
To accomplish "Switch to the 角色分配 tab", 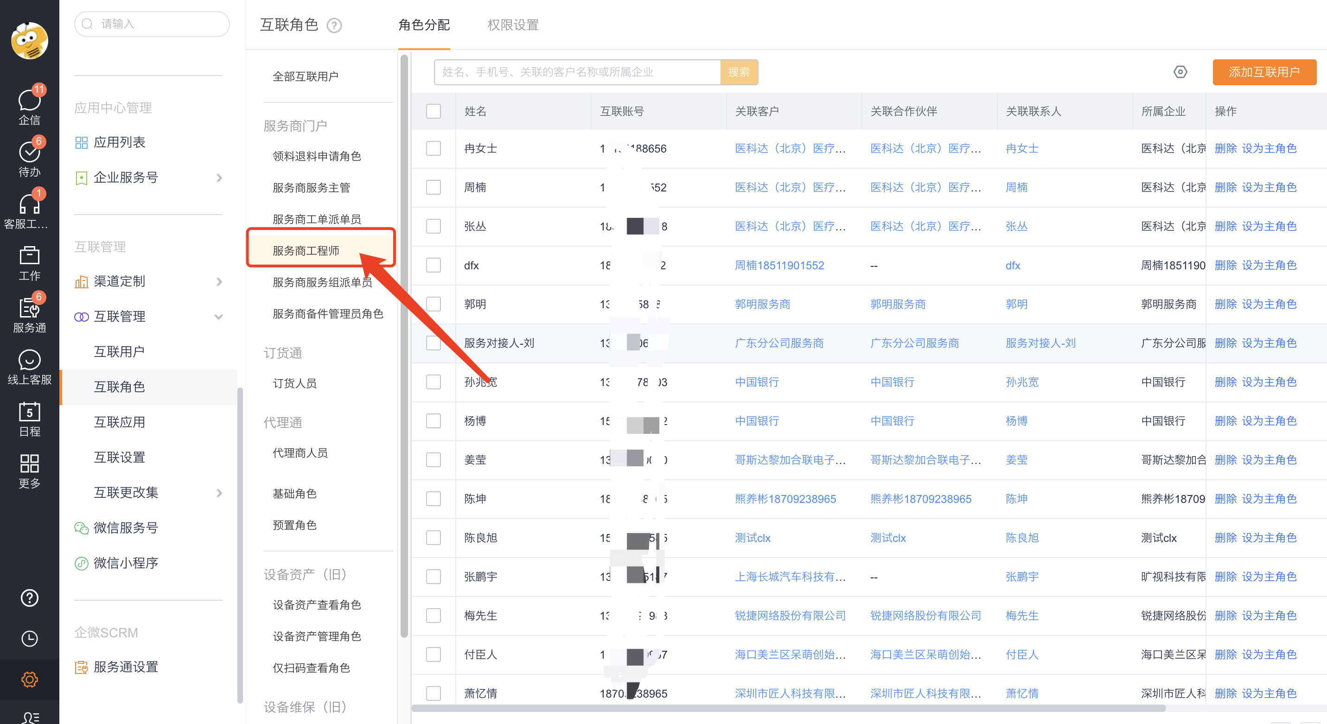I will point(424,25).
